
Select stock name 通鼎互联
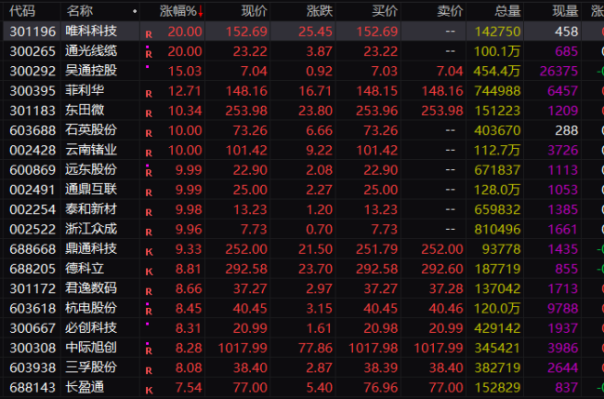click(91, 190)
